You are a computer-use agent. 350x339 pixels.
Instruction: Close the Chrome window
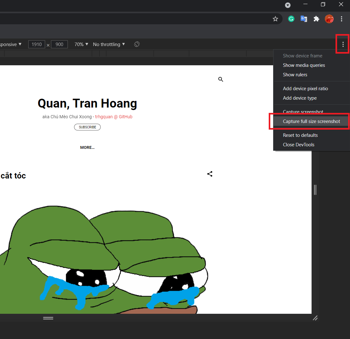coord(341,4)
